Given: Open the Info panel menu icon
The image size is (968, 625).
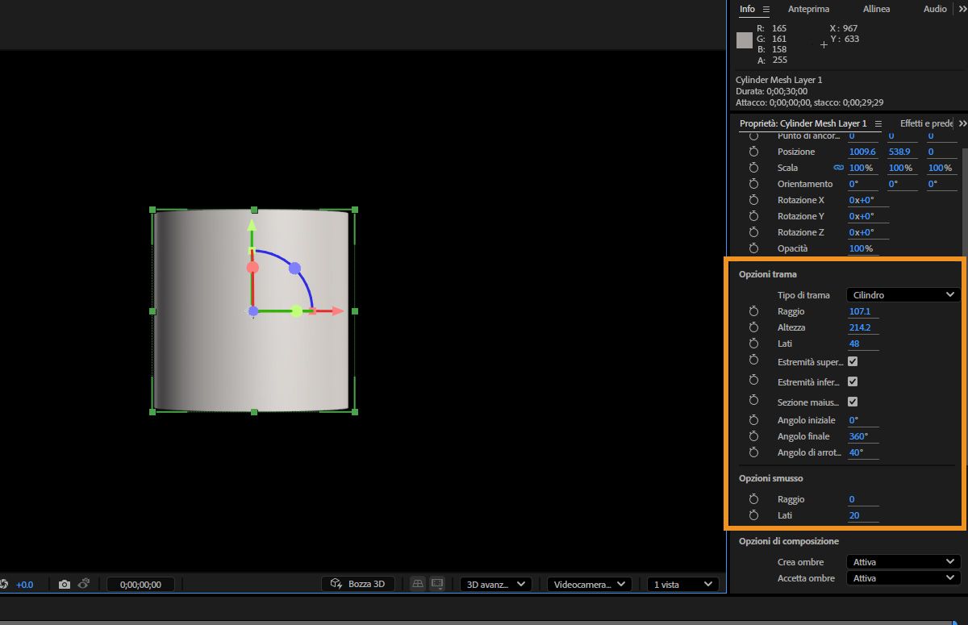Looking at the screenshot, I should click(x=766, y=9).
